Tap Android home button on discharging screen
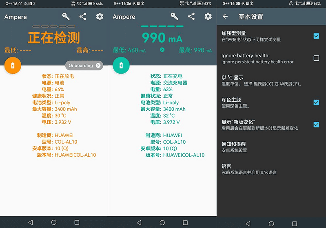The height and width of the screenshot is (228, 326). click(x=54, y=222)
